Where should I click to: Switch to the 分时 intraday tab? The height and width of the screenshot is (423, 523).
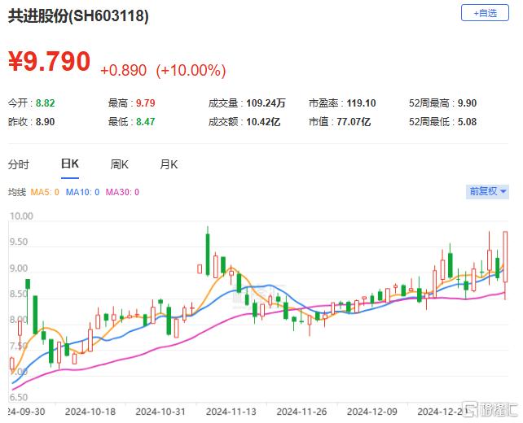tap(18, 164)
